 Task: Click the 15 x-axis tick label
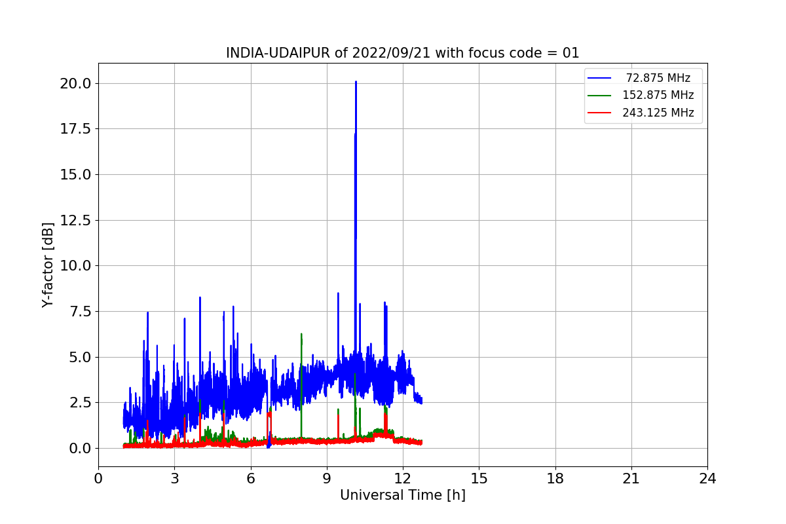click(x=479, y=479)
